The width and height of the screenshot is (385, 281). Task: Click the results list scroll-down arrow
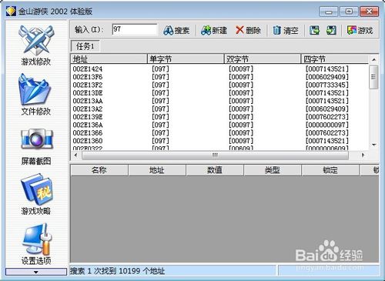tap(374, 145)
